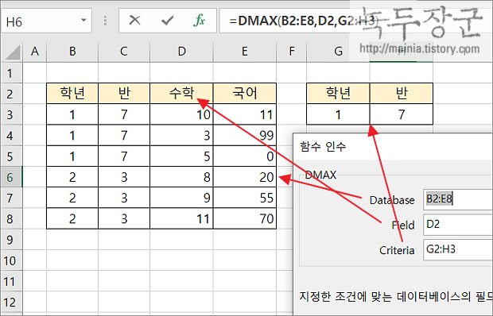Click cell B2 labeled 학년
Image resolution: width=493 pixels, height=316 pixels.
(72, 94)
